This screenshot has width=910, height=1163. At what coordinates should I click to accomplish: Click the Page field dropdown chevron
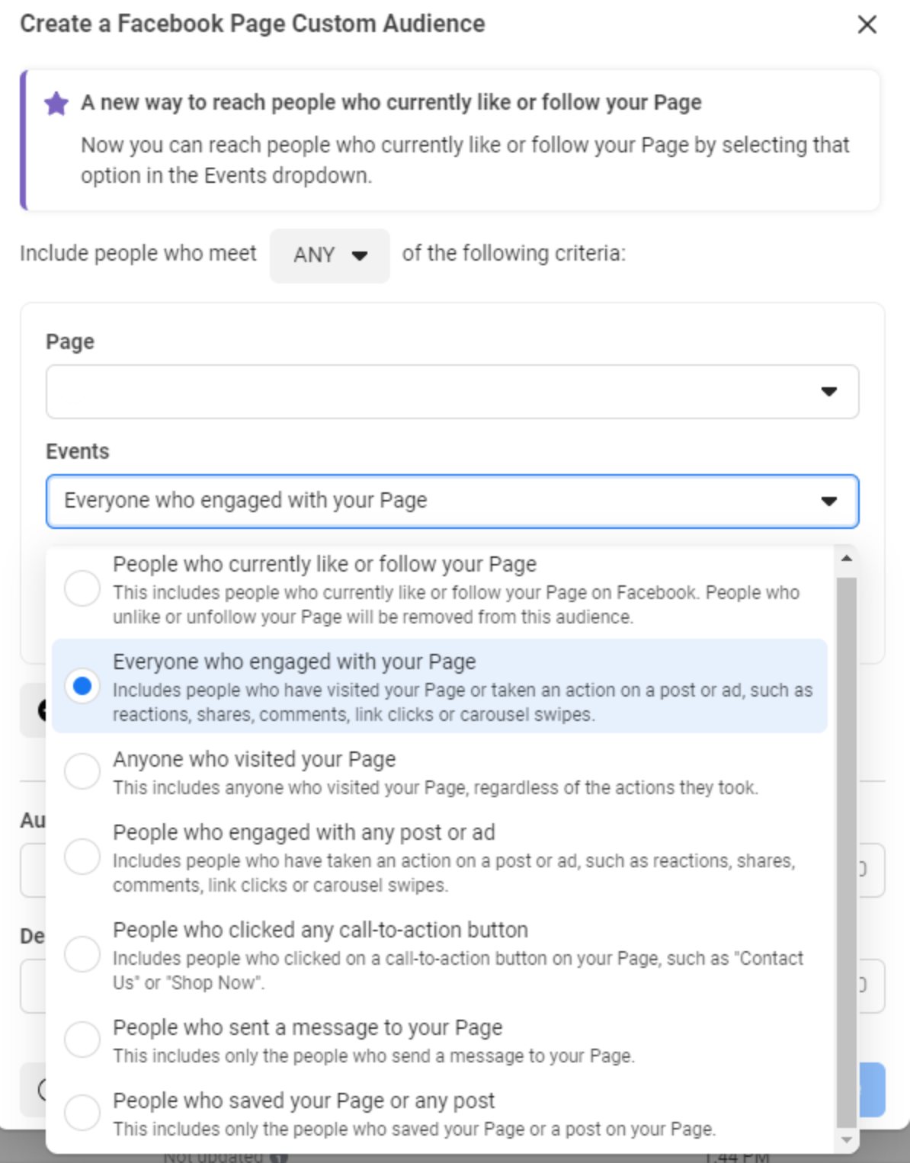pos(828,391)
